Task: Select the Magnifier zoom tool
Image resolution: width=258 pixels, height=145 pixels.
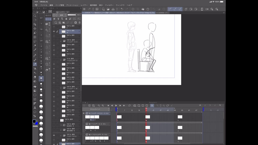Action: pyautogui.click(x=35, y=16)
